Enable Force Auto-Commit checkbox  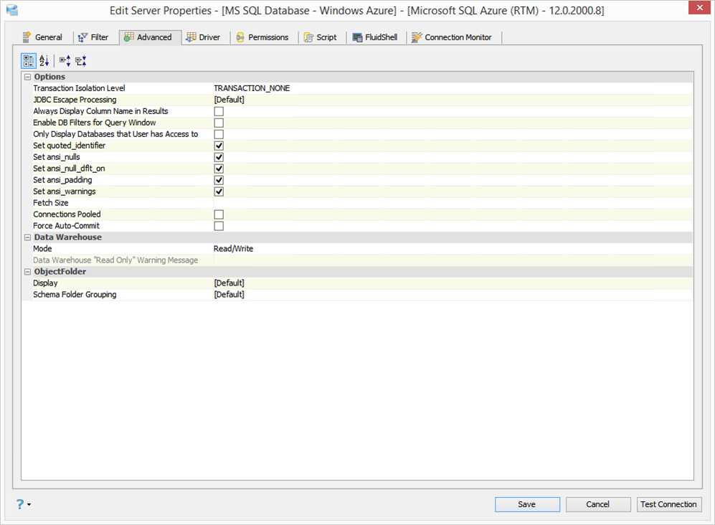pyautogui.click(x=219, y=226)
